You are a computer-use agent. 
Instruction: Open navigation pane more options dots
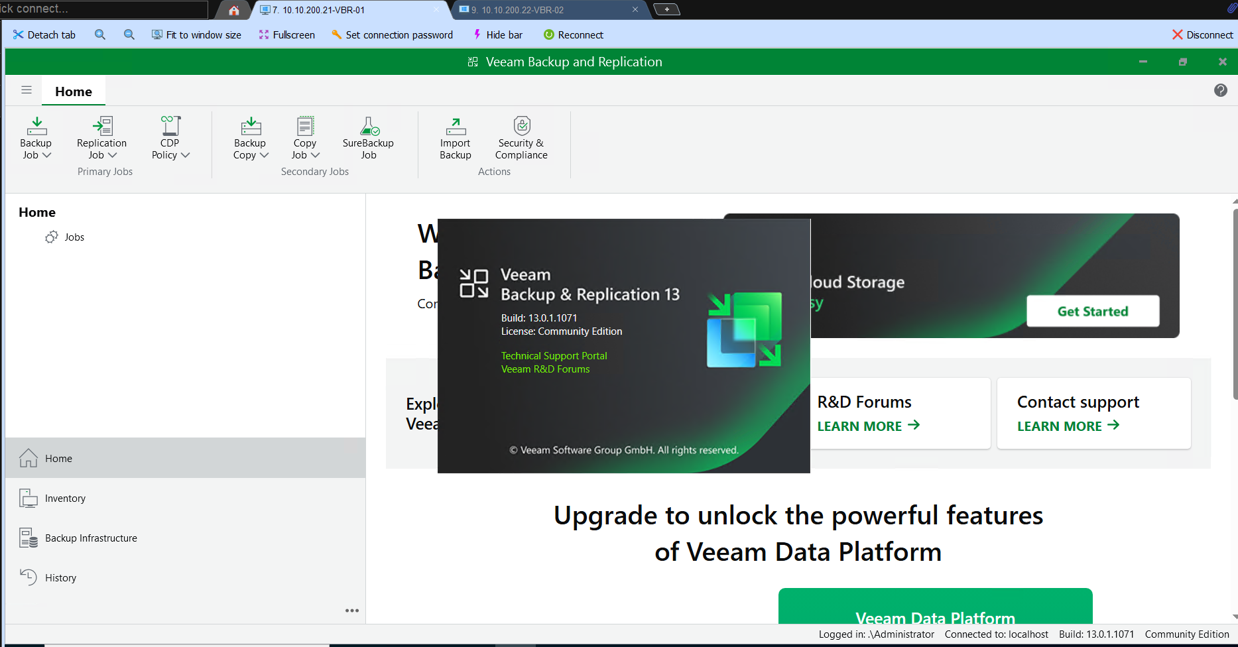coord(352,611)
